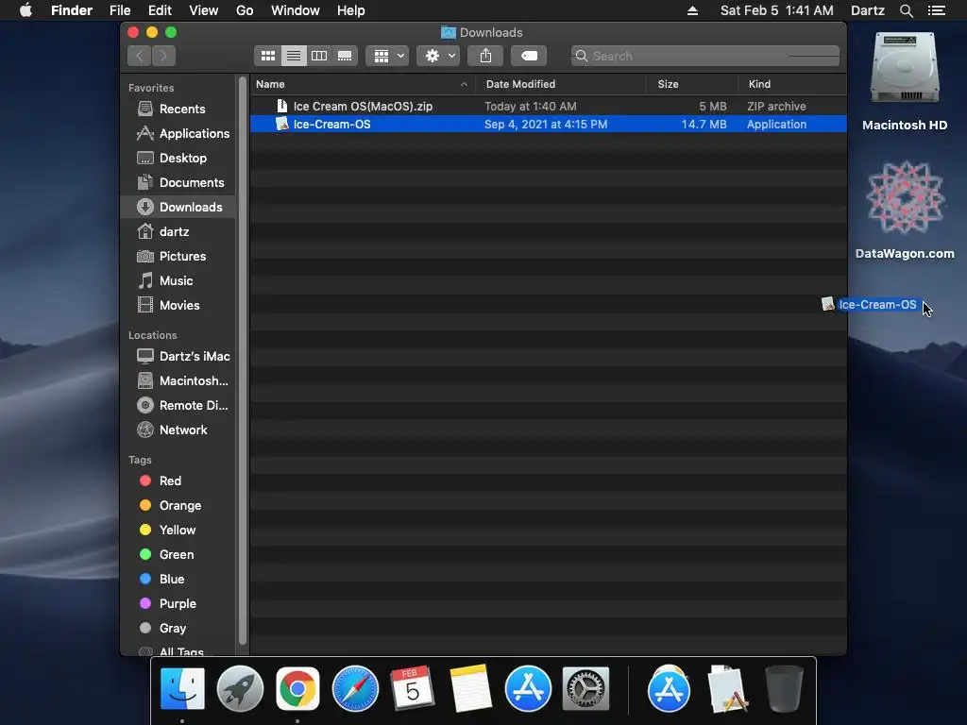Filter by the Purple tag
967x725 pixels.
click(x=178, y=604)
